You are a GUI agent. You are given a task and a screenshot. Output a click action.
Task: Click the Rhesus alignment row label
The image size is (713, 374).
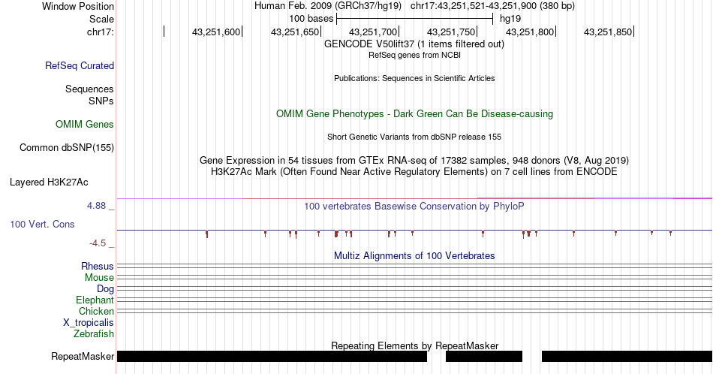[x=98, y=266]
